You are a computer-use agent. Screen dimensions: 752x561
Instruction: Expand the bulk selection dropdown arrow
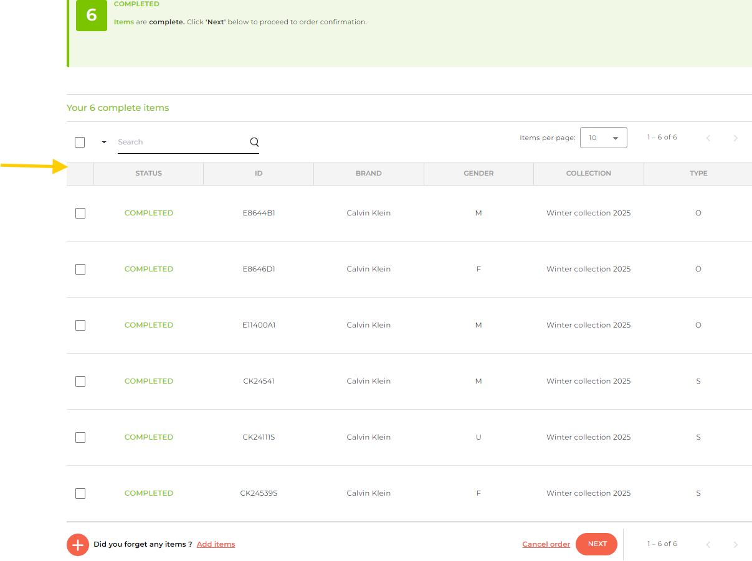pyautogui.click(x=104, y=142)
